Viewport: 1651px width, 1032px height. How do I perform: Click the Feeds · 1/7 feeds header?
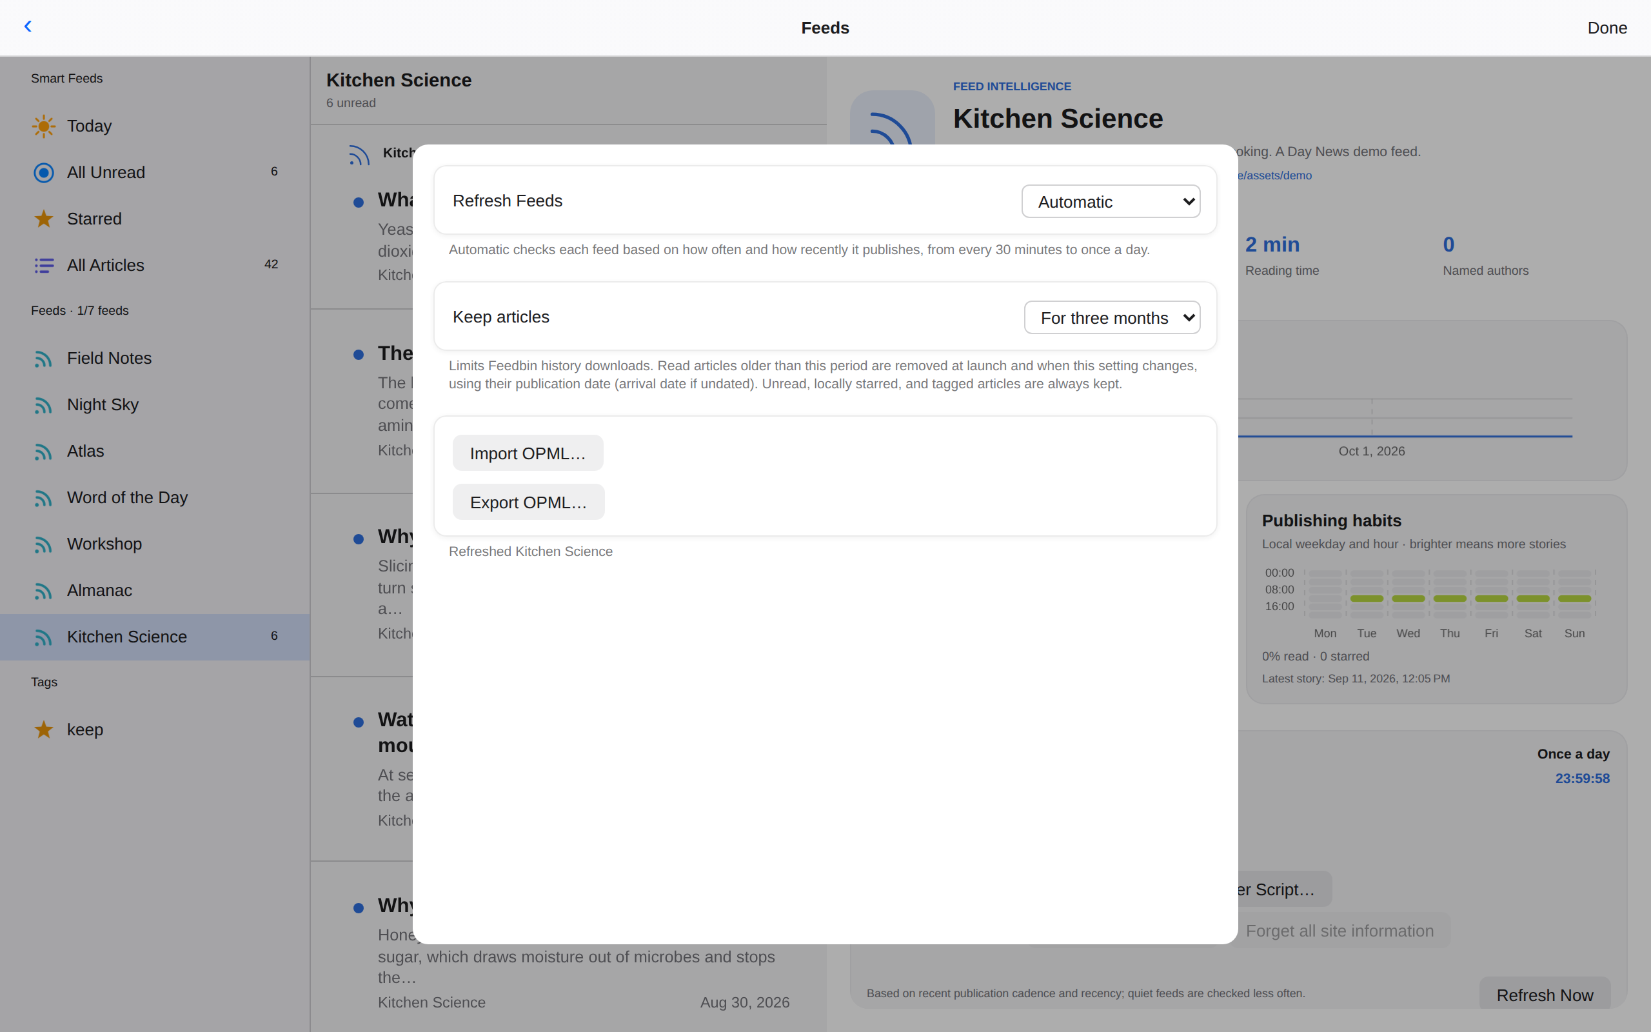(79, 310)
